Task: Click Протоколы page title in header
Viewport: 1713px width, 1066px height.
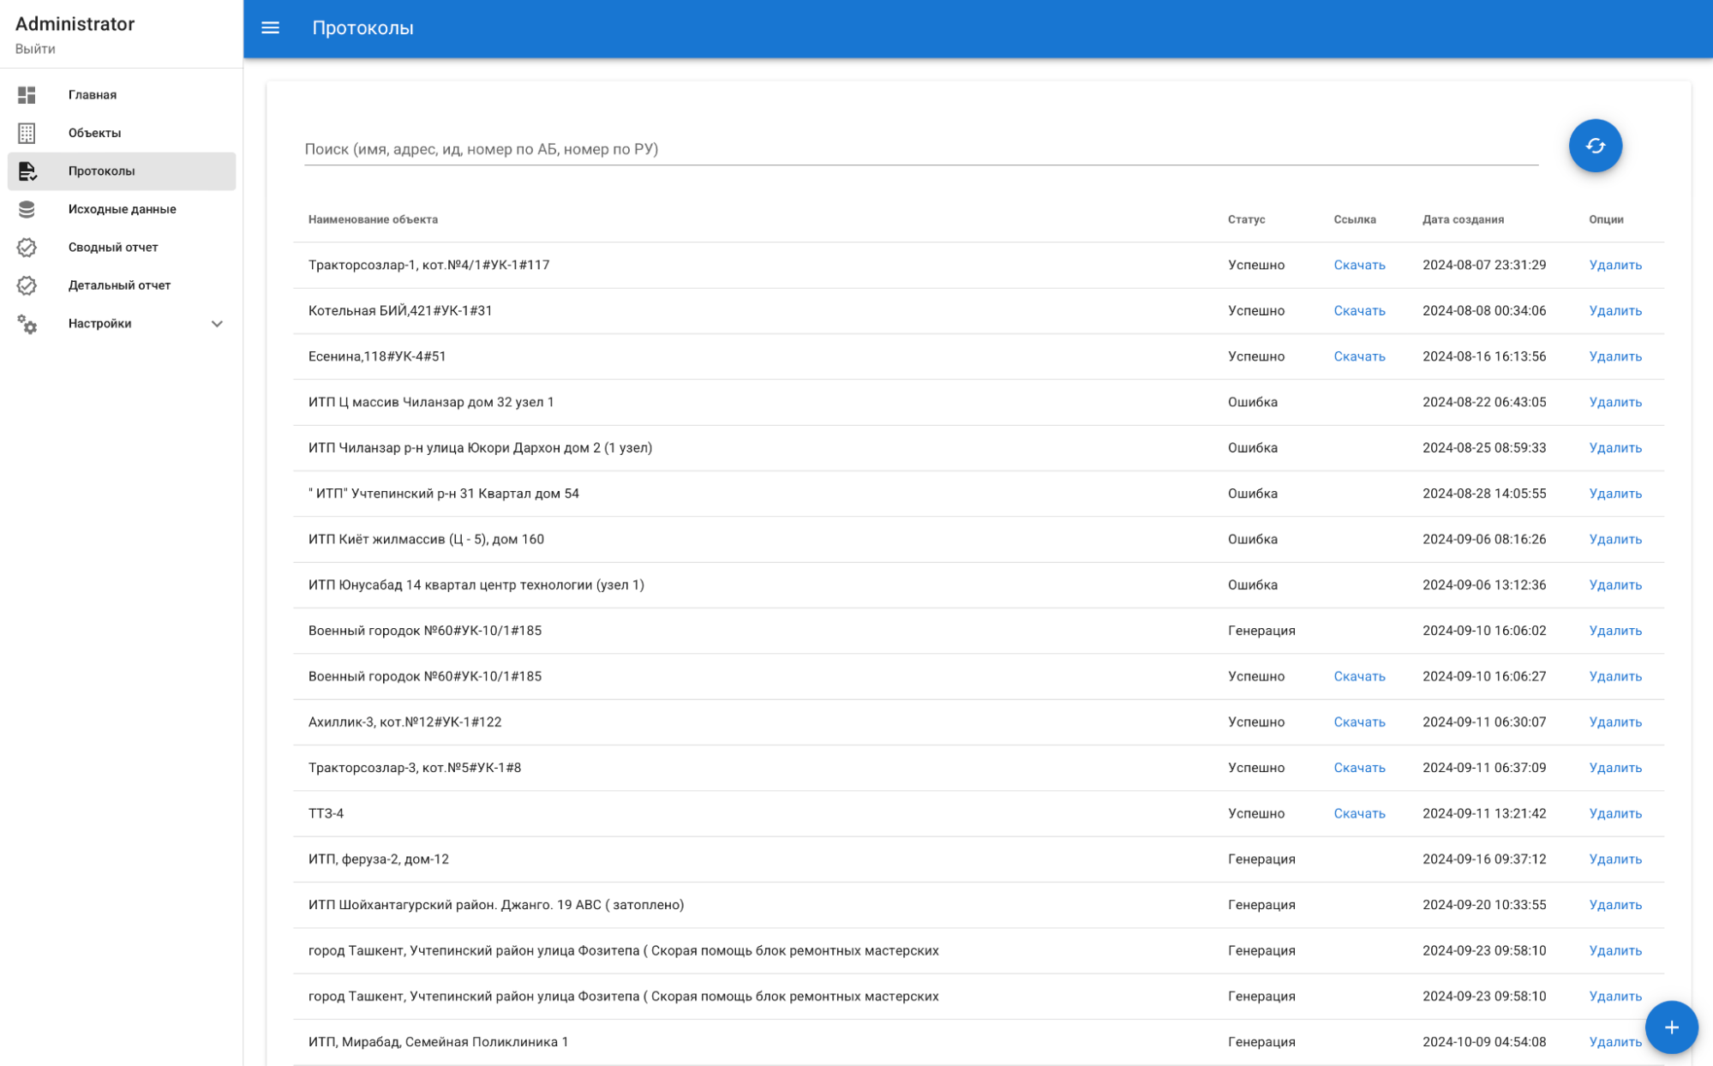Action: (x=362, y=28)
